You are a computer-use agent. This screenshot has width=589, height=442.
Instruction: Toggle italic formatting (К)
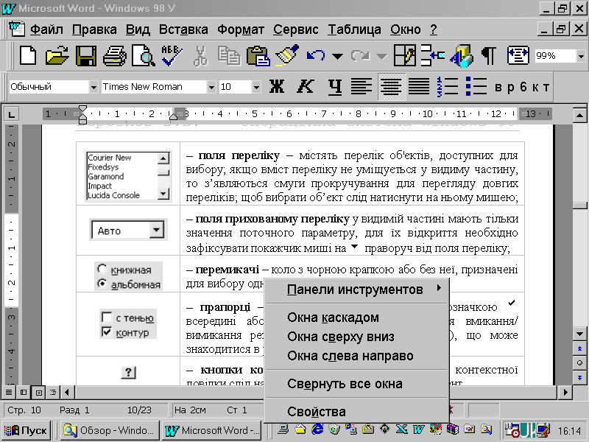[x=306, y=87]
